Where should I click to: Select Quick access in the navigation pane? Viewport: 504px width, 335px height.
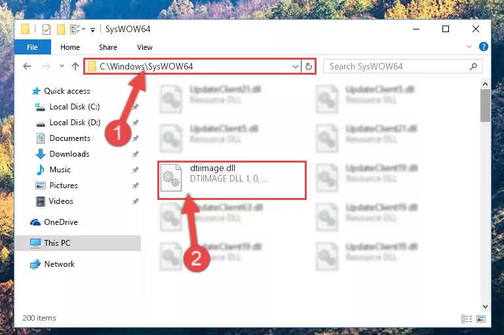61,91
